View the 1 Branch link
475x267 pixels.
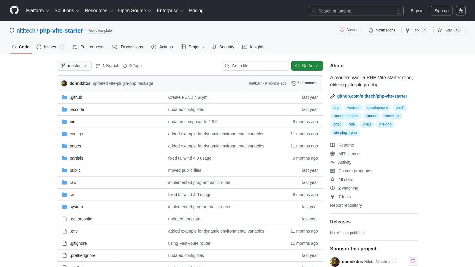tap(107, 66)
